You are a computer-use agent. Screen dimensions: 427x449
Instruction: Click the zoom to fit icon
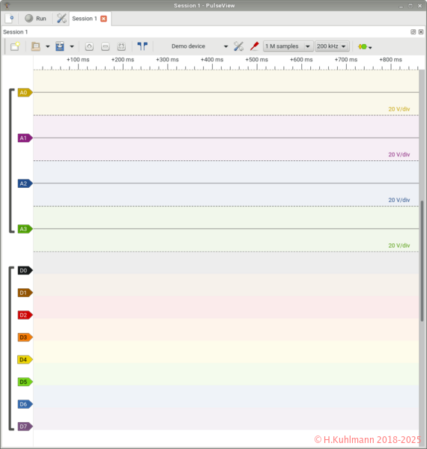[121, 46]
